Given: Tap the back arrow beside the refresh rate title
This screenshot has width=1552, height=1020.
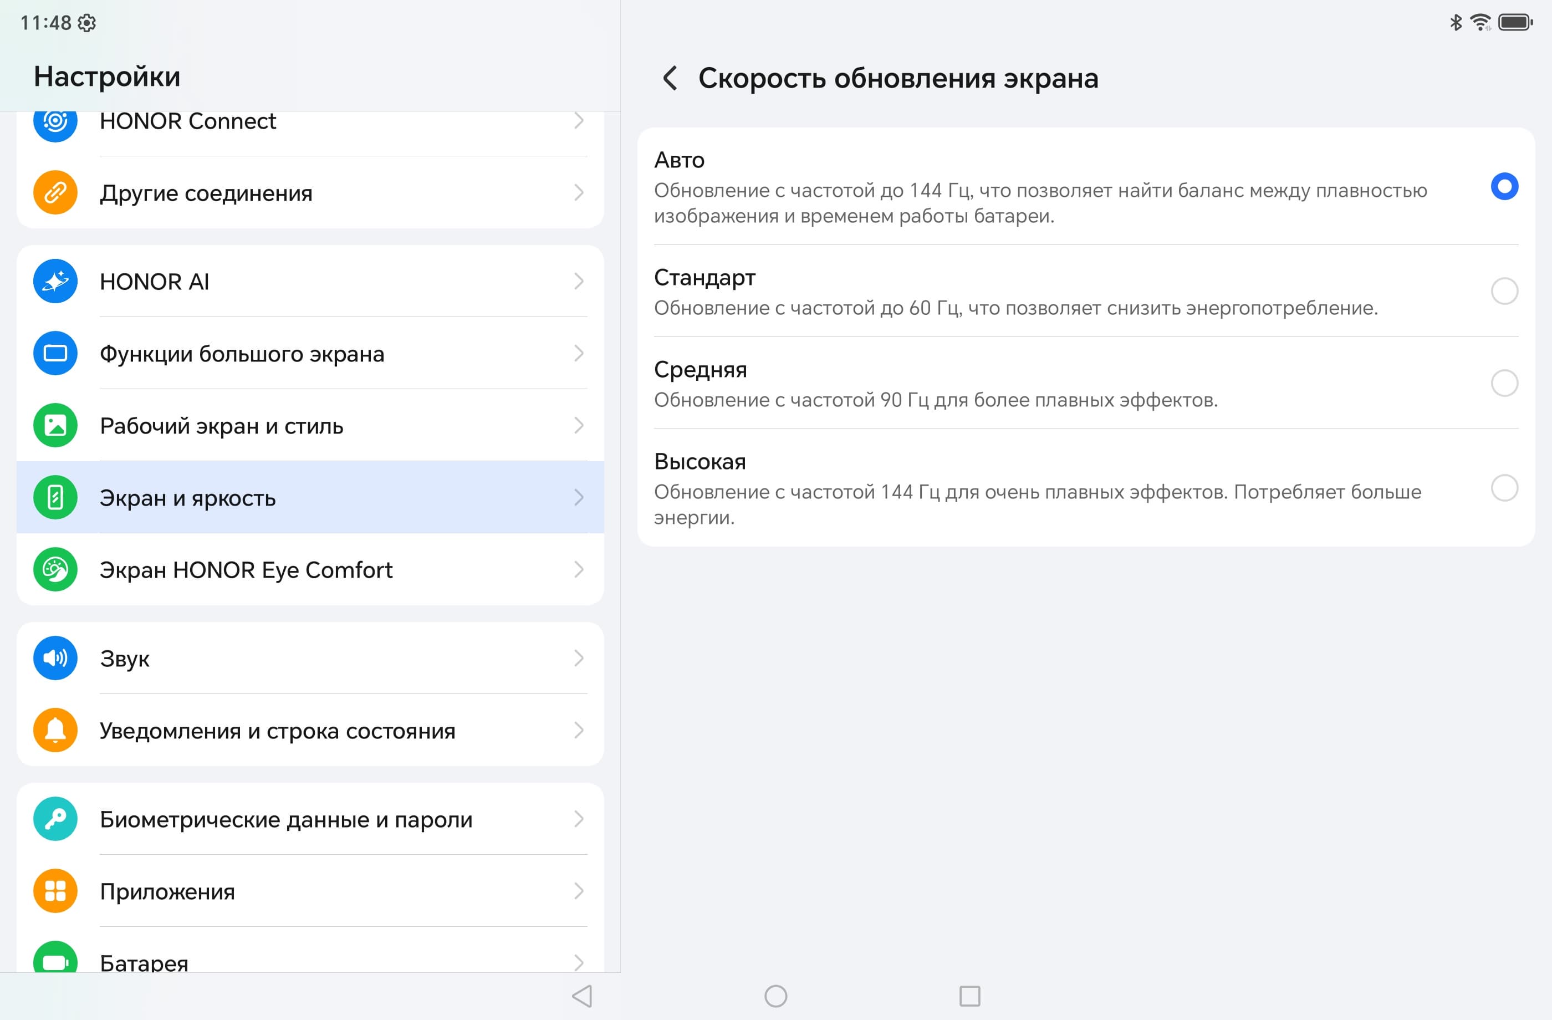Looking at the screenshot, I should [670, 78].
